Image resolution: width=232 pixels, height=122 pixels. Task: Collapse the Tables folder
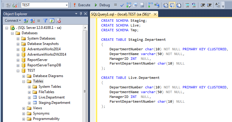coord(24,82)
